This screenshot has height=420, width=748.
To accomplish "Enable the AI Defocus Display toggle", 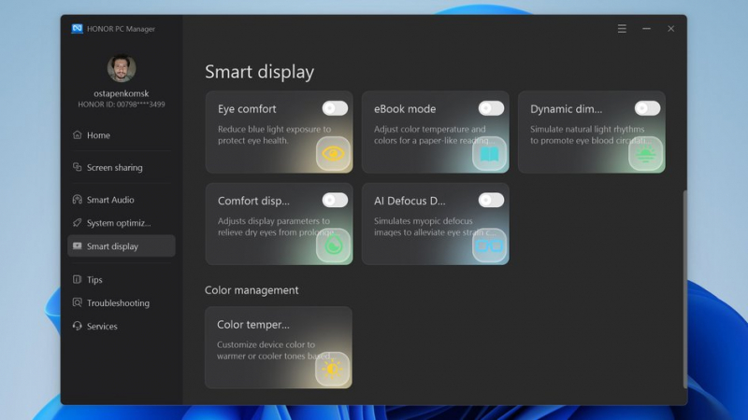I will coord(491,200).
